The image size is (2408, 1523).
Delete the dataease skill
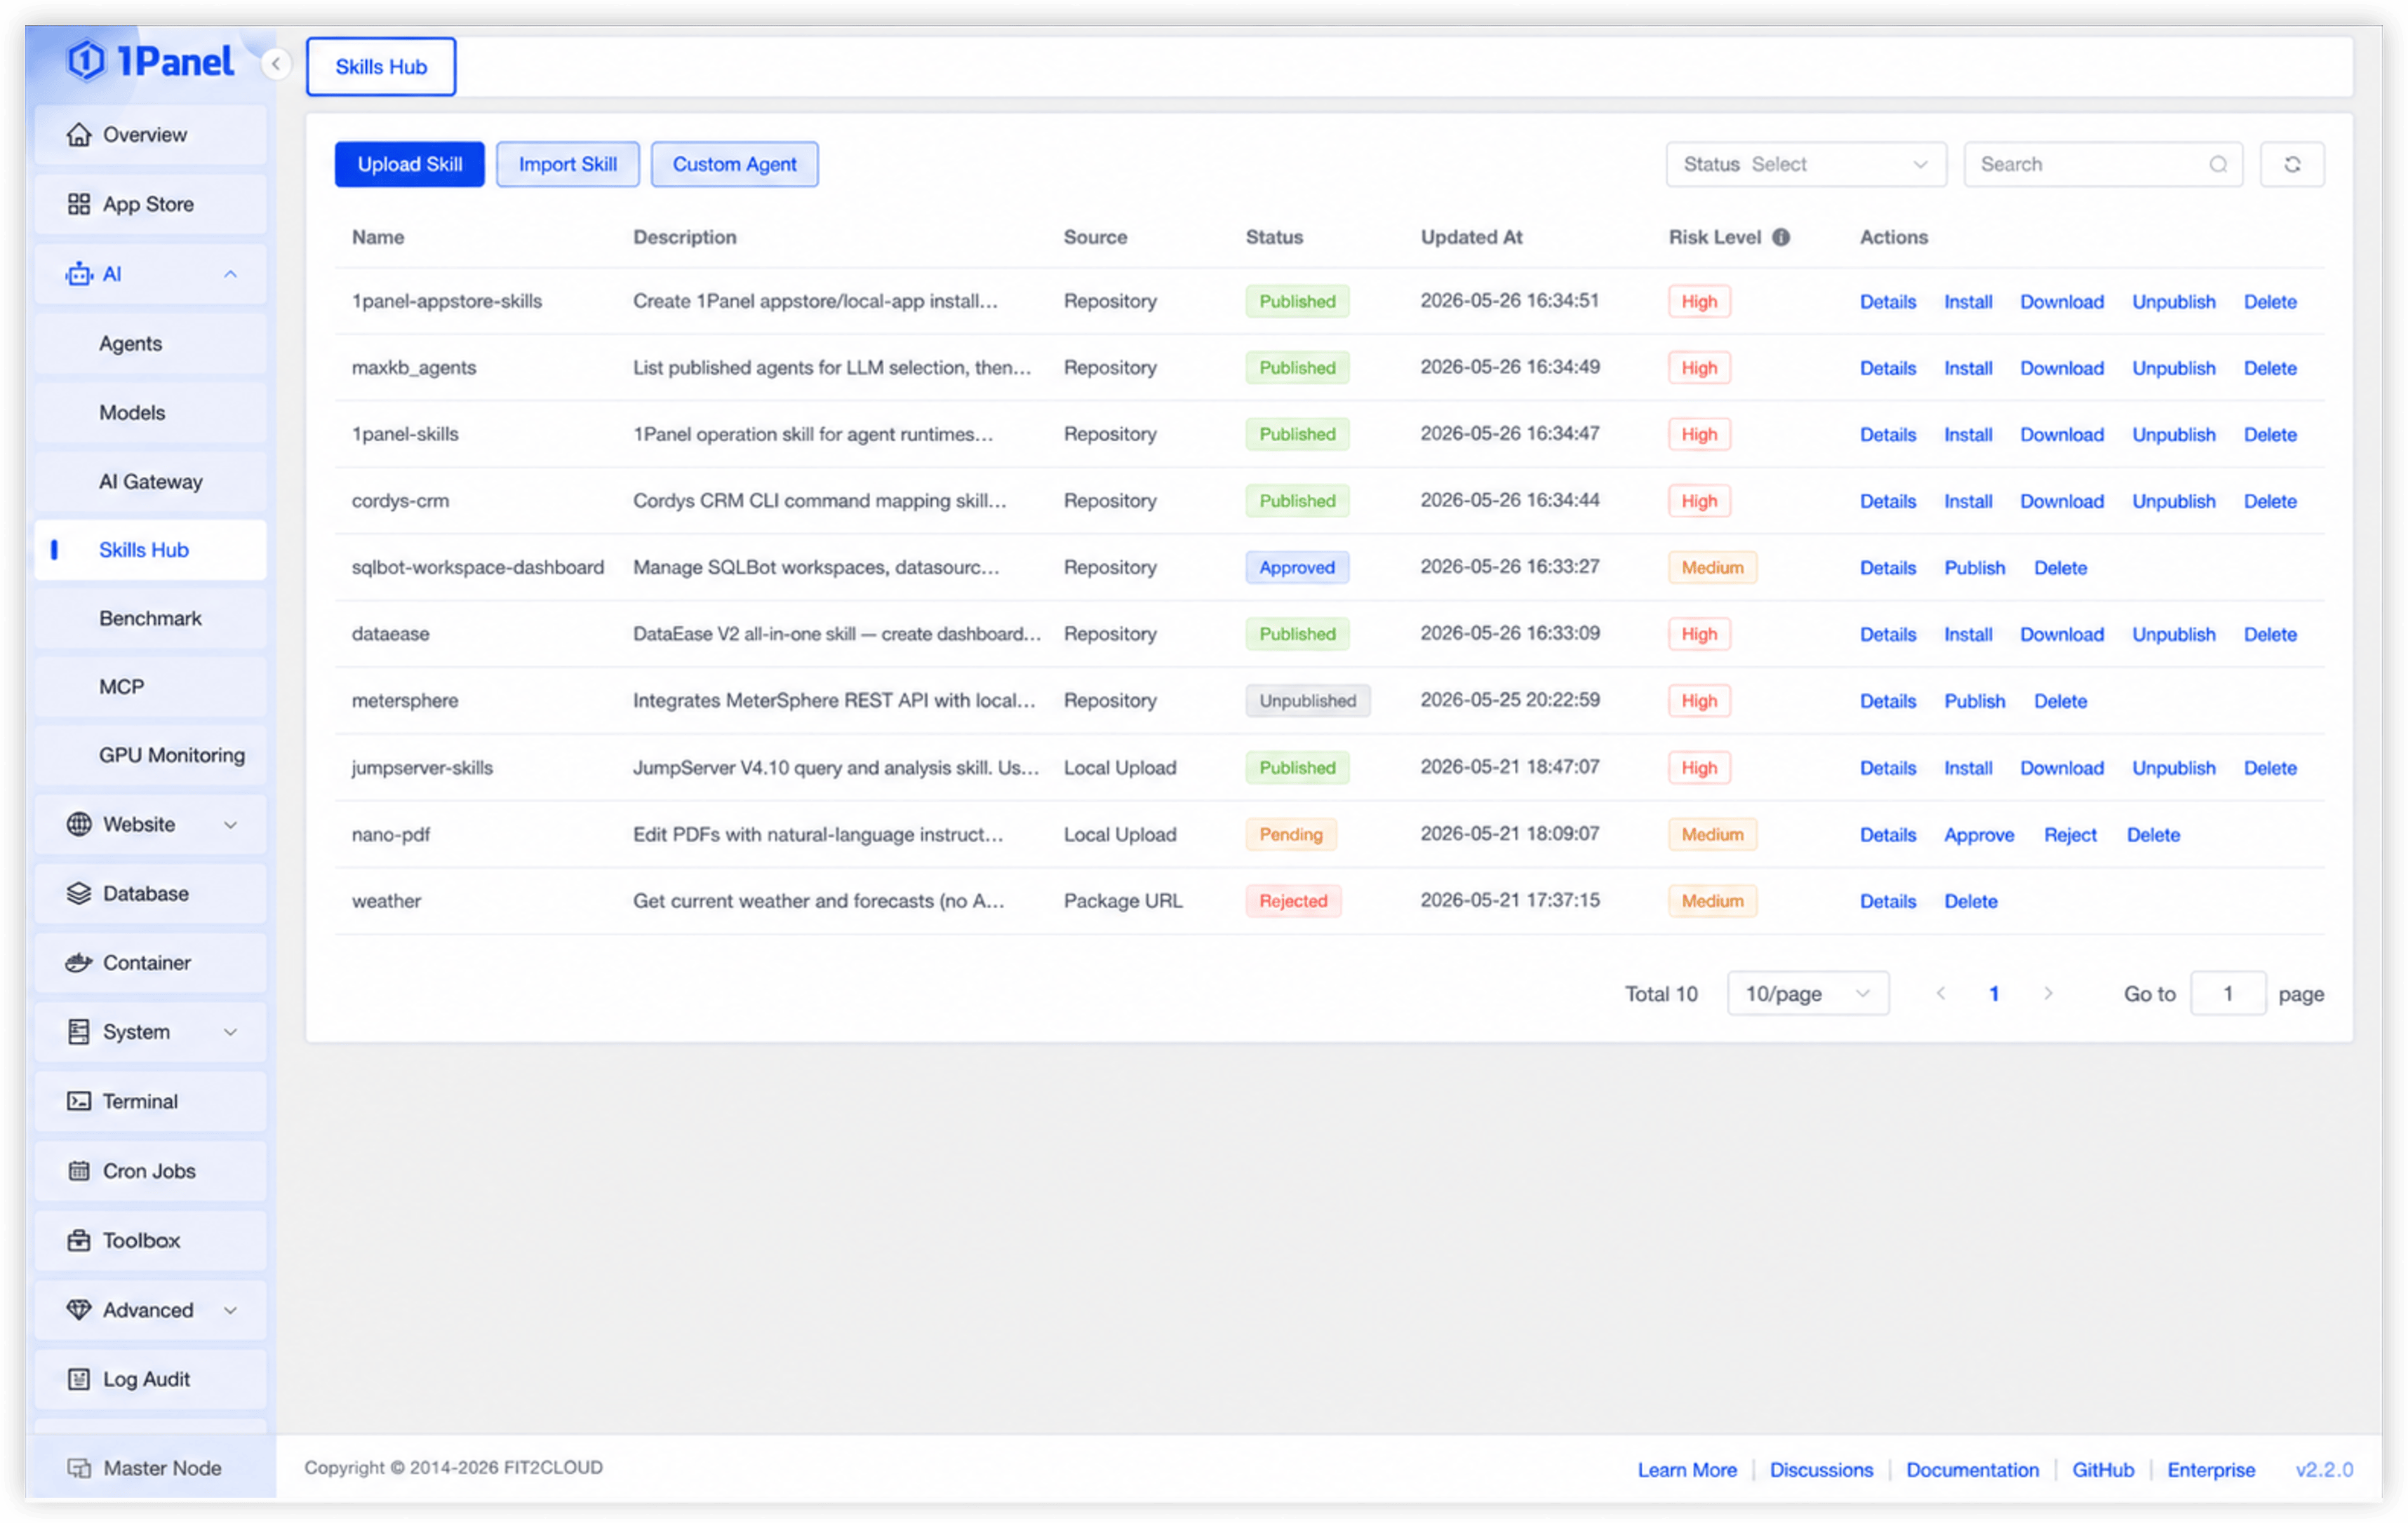(x=2270, y=635)
